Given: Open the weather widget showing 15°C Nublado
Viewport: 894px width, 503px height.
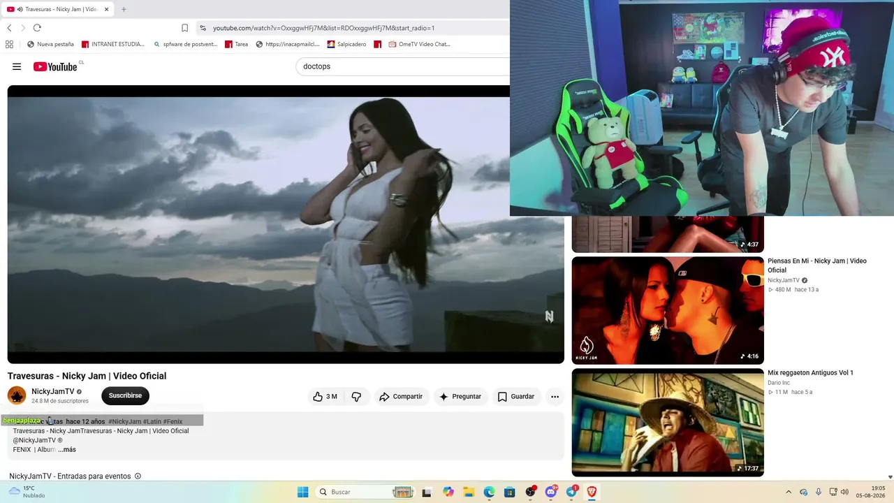Looking at the screenshot, I should tap(27, 492).
